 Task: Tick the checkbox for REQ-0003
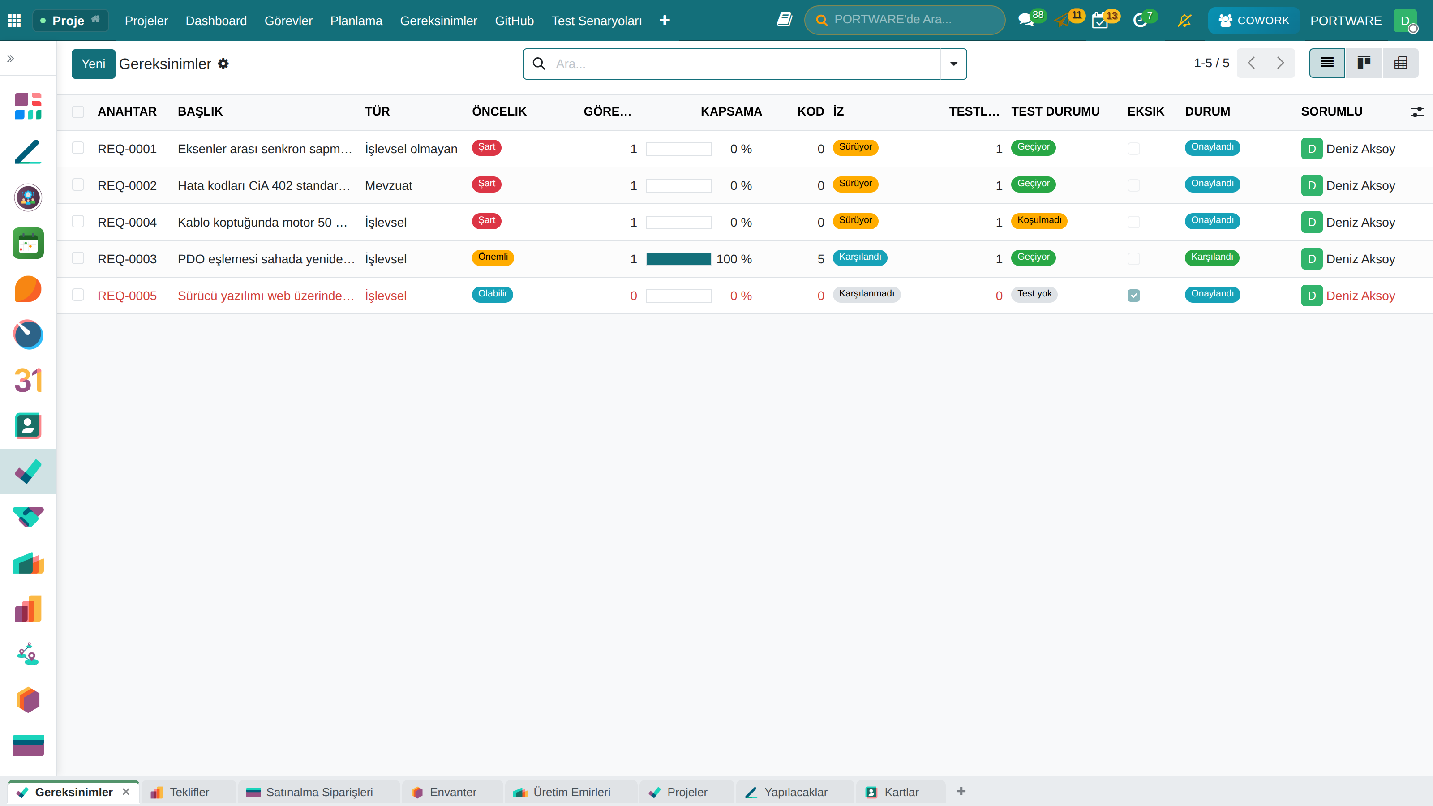[78, 258]
